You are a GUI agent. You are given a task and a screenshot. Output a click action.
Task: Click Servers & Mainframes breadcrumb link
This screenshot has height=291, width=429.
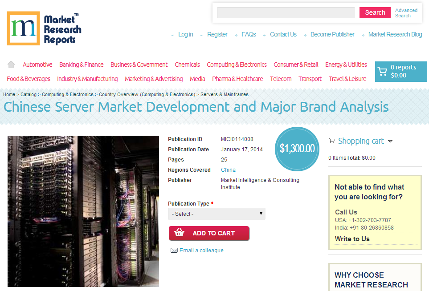[x=225, y=94]
